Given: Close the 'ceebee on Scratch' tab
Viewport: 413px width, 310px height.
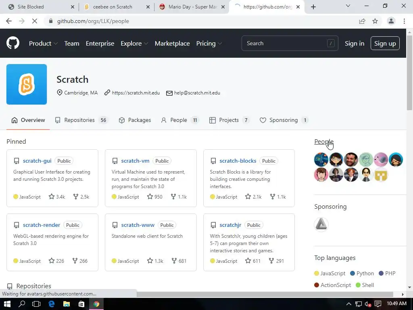Looking at the screenshot, I should click(148, 7).
